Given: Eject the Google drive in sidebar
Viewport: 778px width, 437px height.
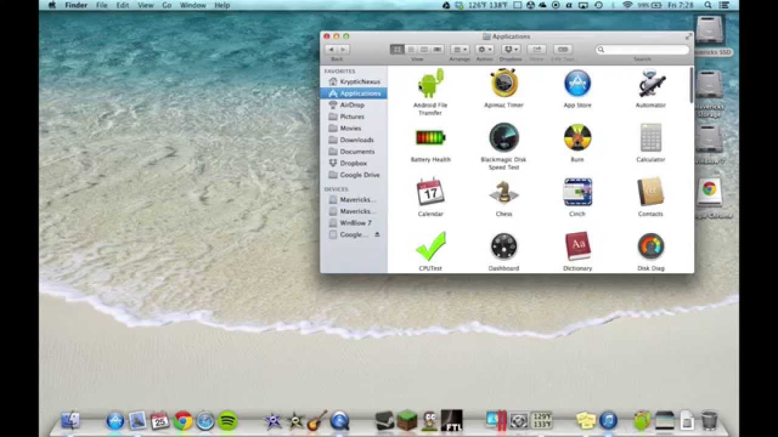Looking at the screenshot, I should click(x=377, y=234).
